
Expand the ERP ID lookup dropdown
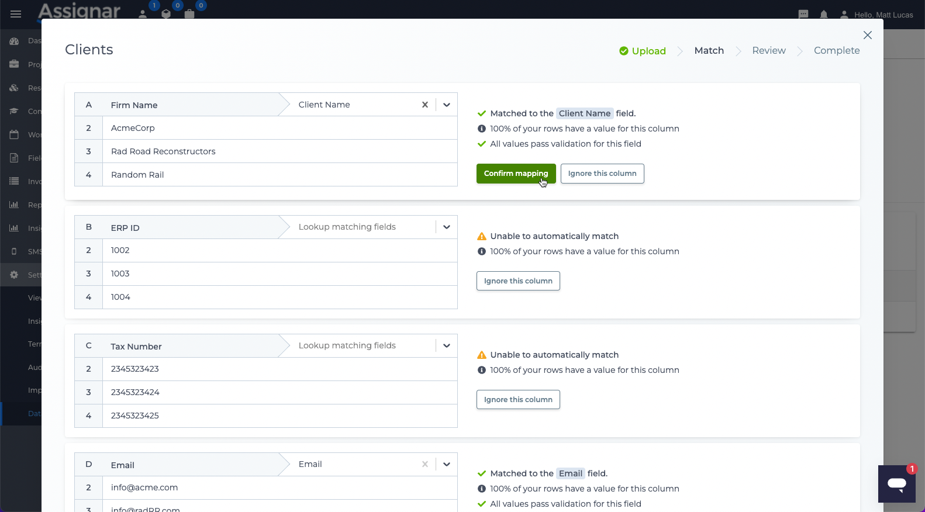[x=447, y=227]
